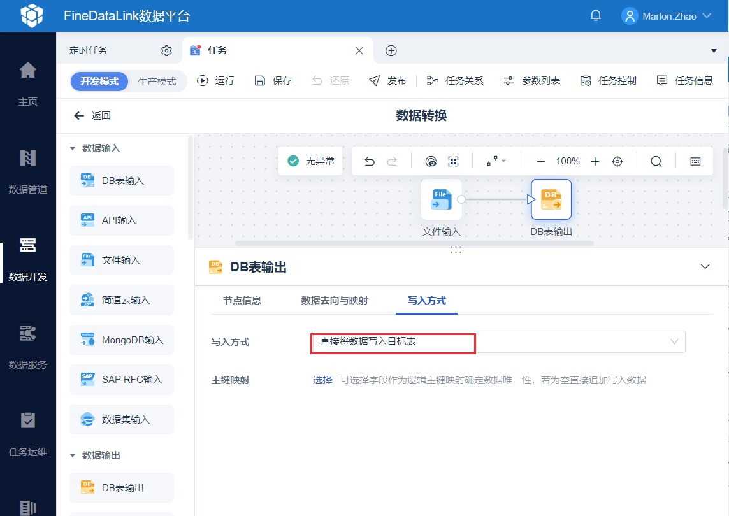729x516 pixels.
Task: Open the 写入方式 dropdown
Action: coord(498,341)
